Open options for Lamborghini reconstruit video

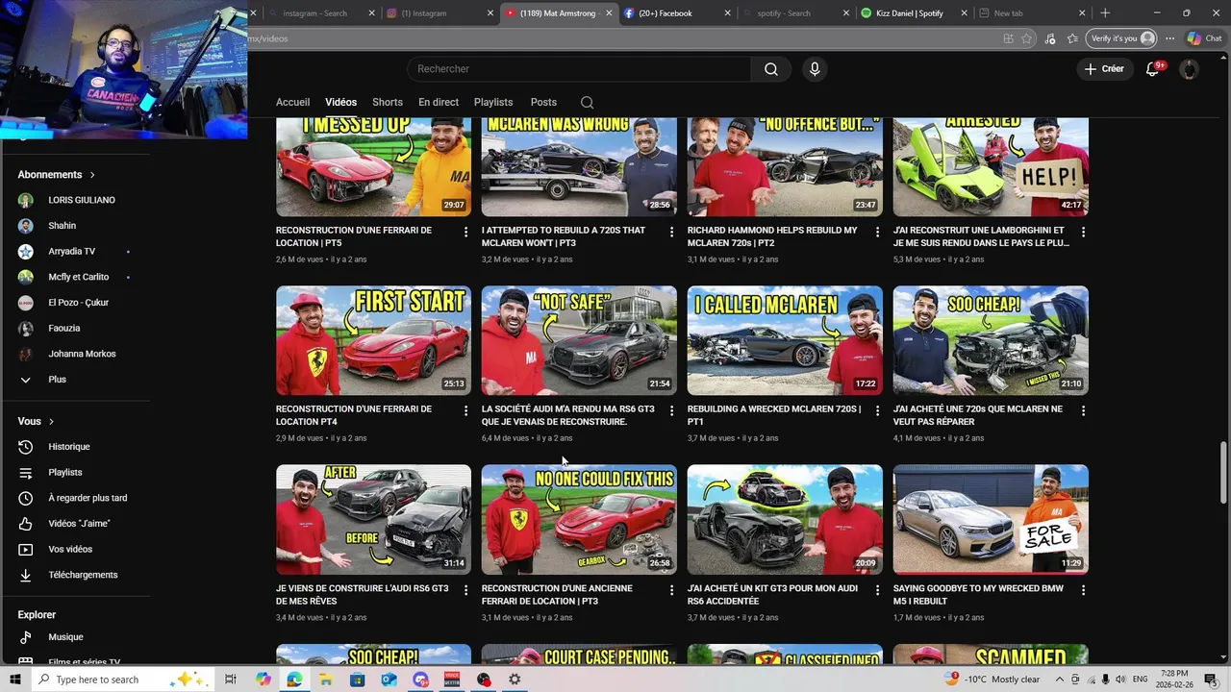(1083, 232)
